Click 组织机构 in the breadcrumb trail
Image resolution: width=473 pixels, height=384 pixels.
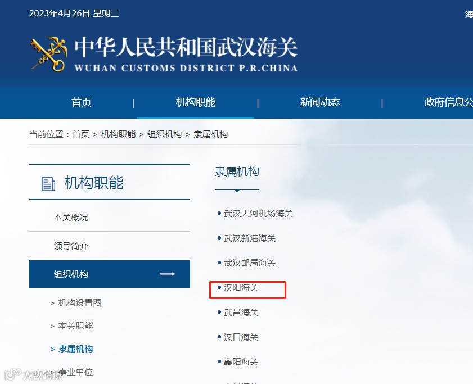pyautogui.click(x=164, y=134)
